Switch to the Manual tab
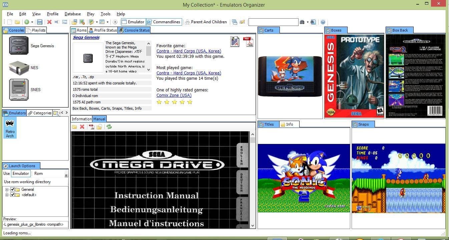This screenshot has width=449, height=240. (x=99, y=119)
